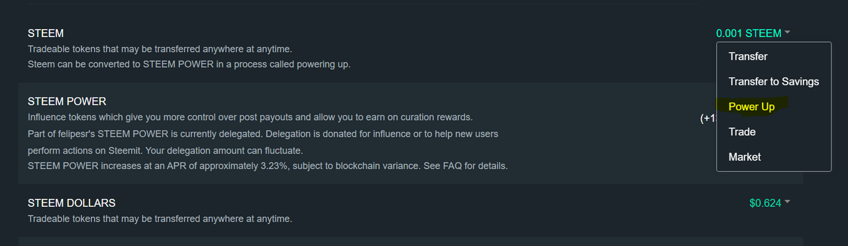This screenshot has height=246, width=848.
Task: Click the perform actions on Steemit line
Action: [x=165, y=150]
